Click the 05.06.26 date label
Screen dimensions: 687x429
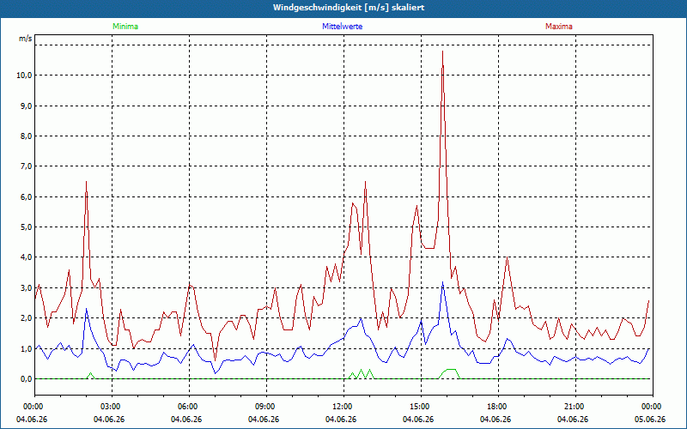coord(650,420)
